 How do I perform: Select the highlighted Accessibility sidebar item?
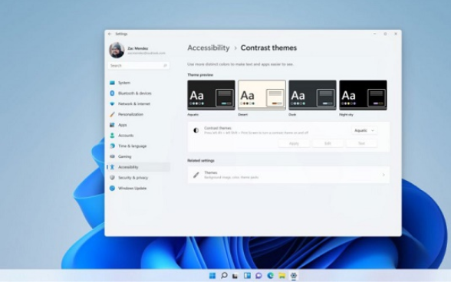pos(138,167)
